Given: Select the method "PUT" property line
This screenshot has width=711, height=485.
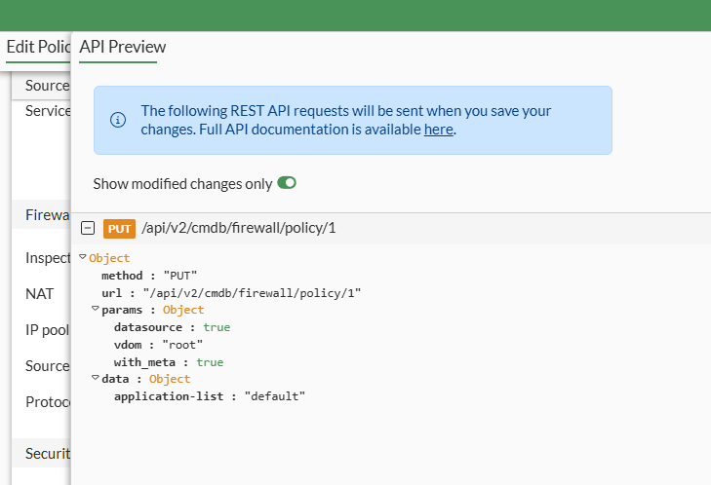Looking at the screenshot, I should [149, 276].
